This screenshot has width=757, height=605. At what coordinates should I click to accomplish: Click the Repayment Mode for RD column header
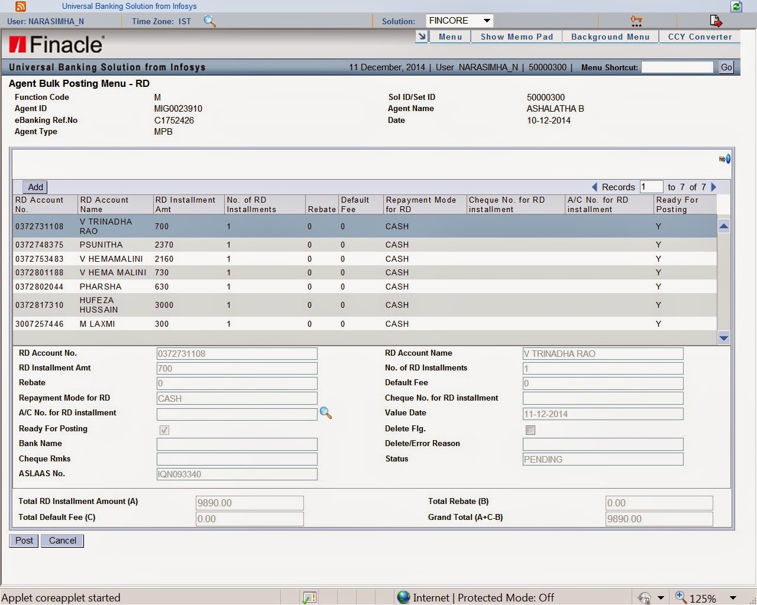[425, 204]
